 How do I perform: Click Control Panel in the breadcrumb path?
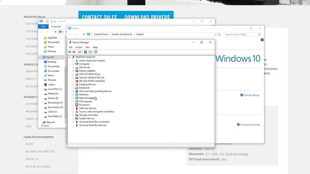pyautogui.click(x=101, y=34)
